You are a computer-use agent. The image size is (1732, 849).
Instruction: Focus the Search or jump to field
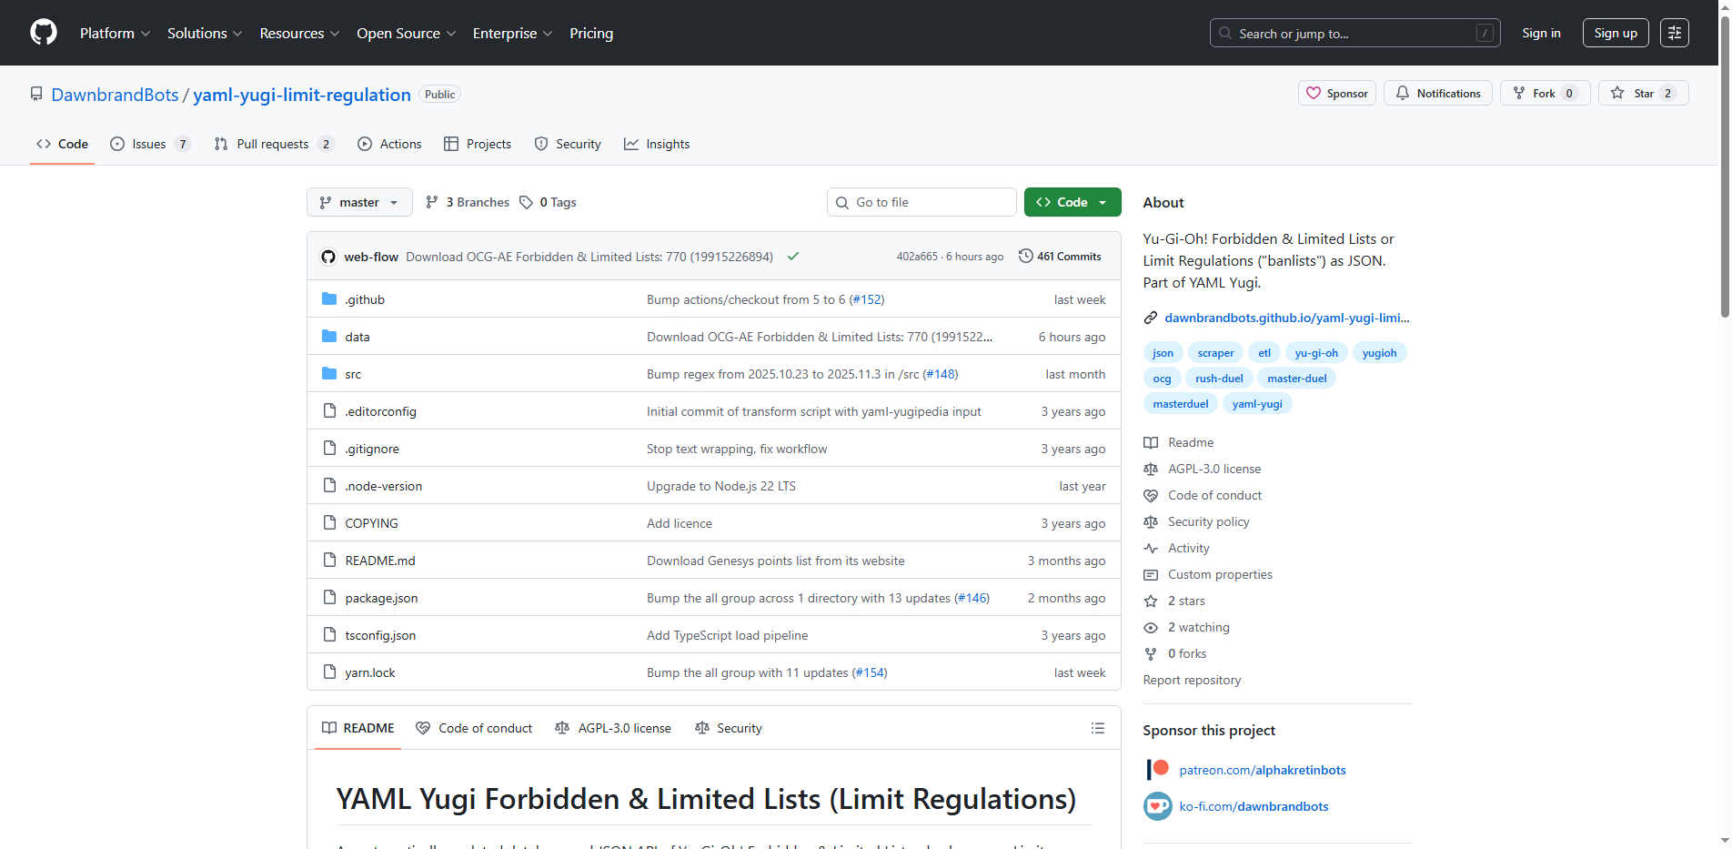click(1355, 33)
